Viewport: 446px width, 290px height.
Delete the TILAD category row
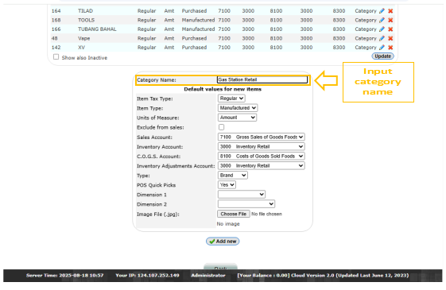[x=390, y=11]
